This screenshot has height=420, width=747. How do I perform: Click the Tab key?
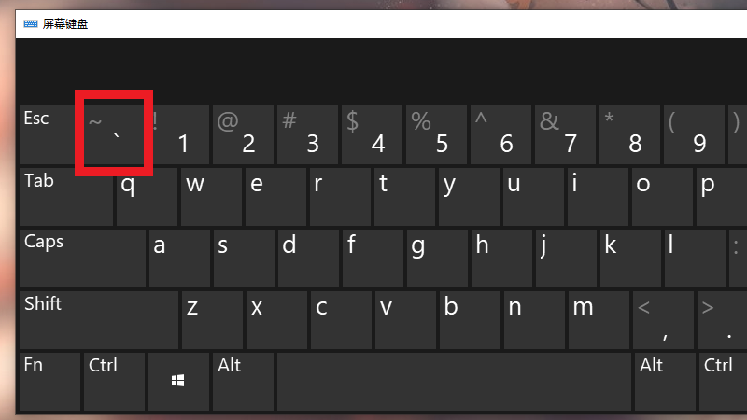point(66,197)
